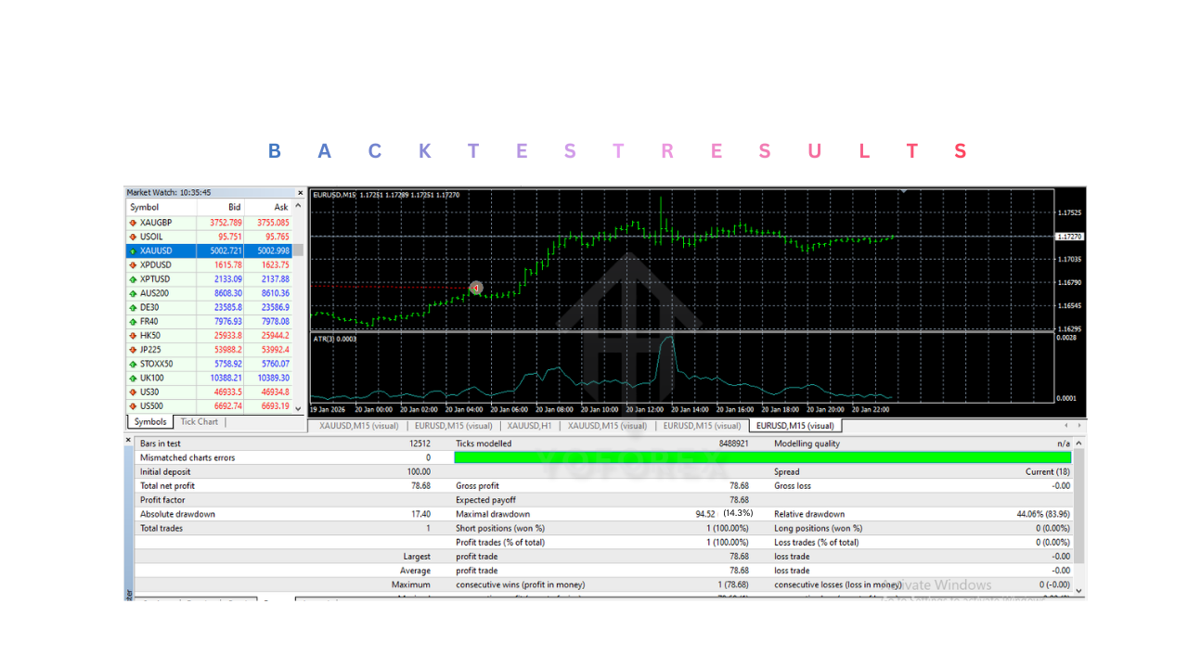Click the green up arrow next to XAUUSD

pyautogui.click(x=134, y=250)
